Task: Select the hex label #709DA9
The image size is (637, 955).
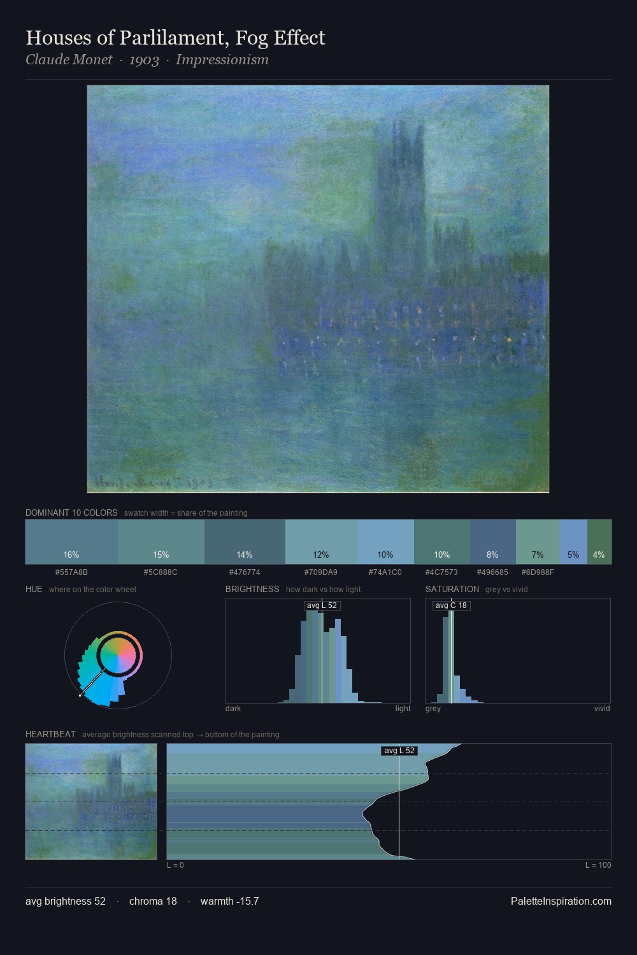Action: (x=321, y=572)
